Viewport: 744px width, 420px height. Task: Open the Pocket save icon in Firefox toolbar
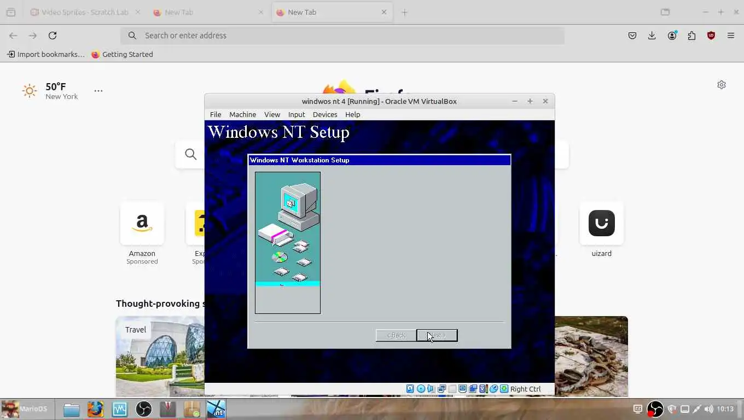632,36
